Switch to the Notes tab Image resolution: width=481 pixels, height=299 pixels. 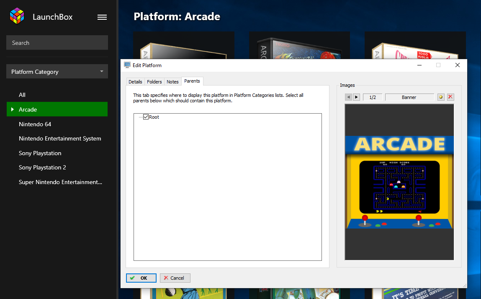[x=172, y=82]
